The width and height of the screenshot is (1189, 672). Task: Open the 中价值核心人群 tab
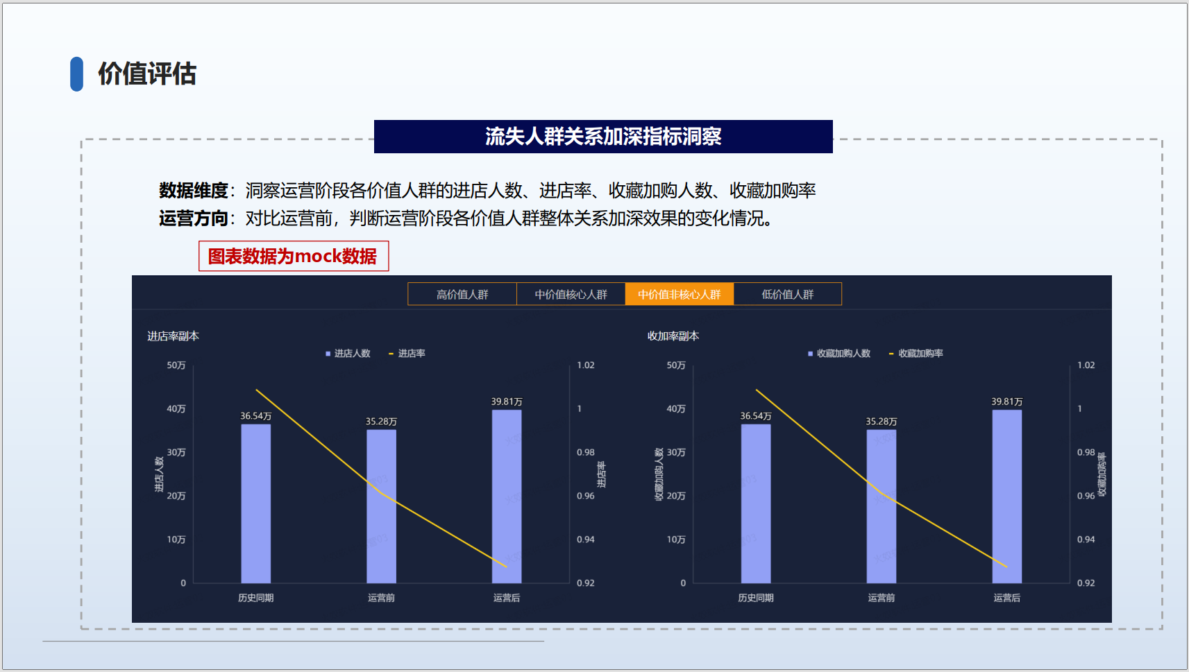[571, 294]
